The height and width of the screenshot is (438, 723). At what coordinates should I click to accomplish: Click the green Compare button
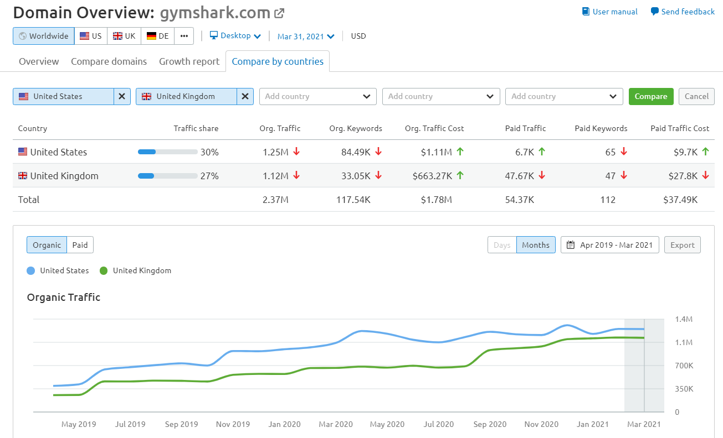pyautogui.click(x=651, y=96)
